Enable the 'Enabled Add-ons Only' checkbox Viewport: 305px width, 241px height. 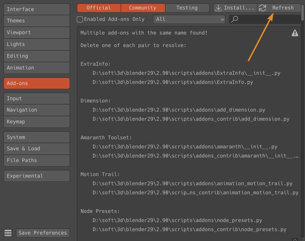[80, 19]
